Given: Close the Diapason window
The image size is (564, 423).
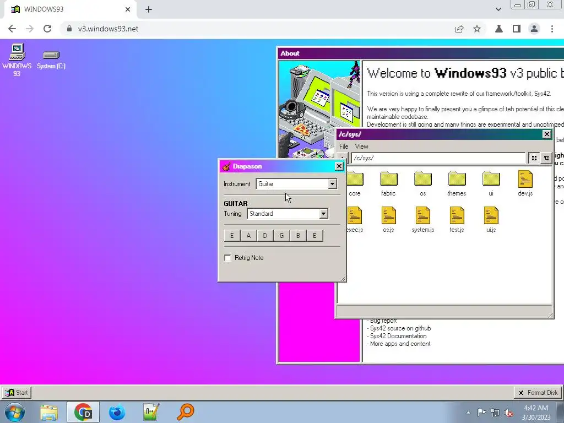Looking at the screenshot, I should coord(339,166).
